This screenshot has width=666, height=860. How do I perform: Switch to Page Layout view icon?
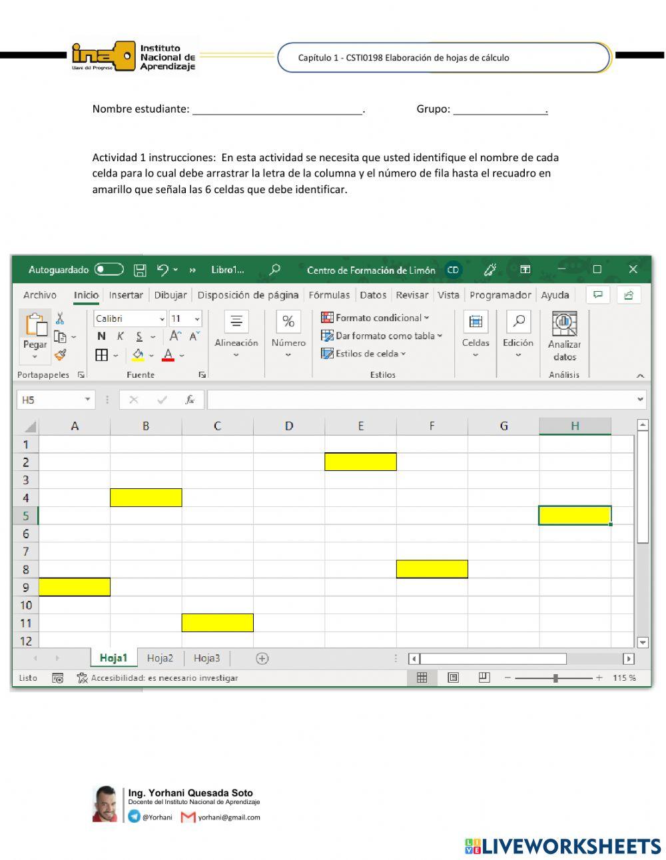pos(454,677)
